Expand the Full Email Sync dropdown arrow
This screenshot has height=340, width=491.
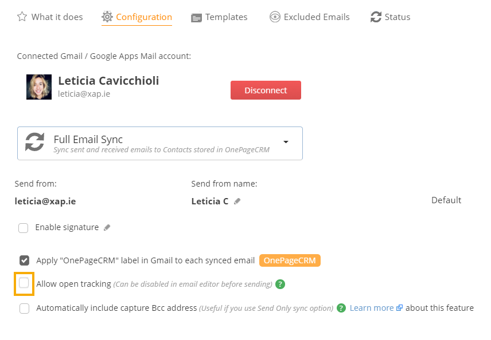tap(286, 142)
